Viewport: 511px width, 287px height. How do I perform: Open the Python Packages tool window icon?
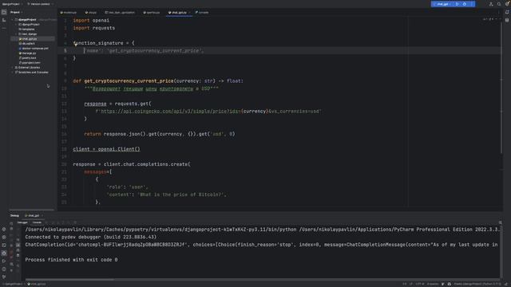4,230
